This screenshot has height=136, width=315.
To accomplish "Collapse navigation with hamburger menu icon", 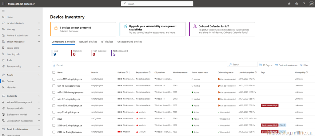I will [3, 11].
